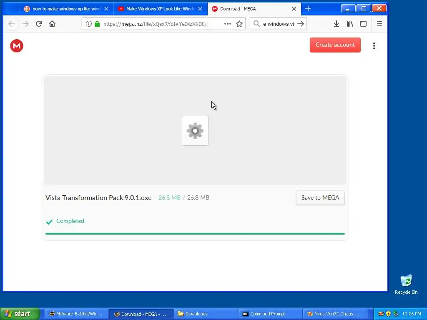Screen dimensions: 427x320
Task: Open the Firefox downloads panel
Action: [337, 24]
